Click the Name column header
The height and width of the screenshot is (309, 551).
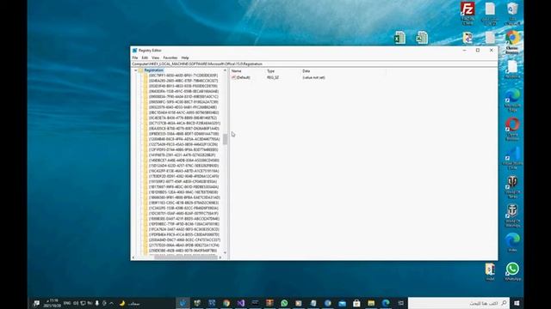[x=237, y=71]
